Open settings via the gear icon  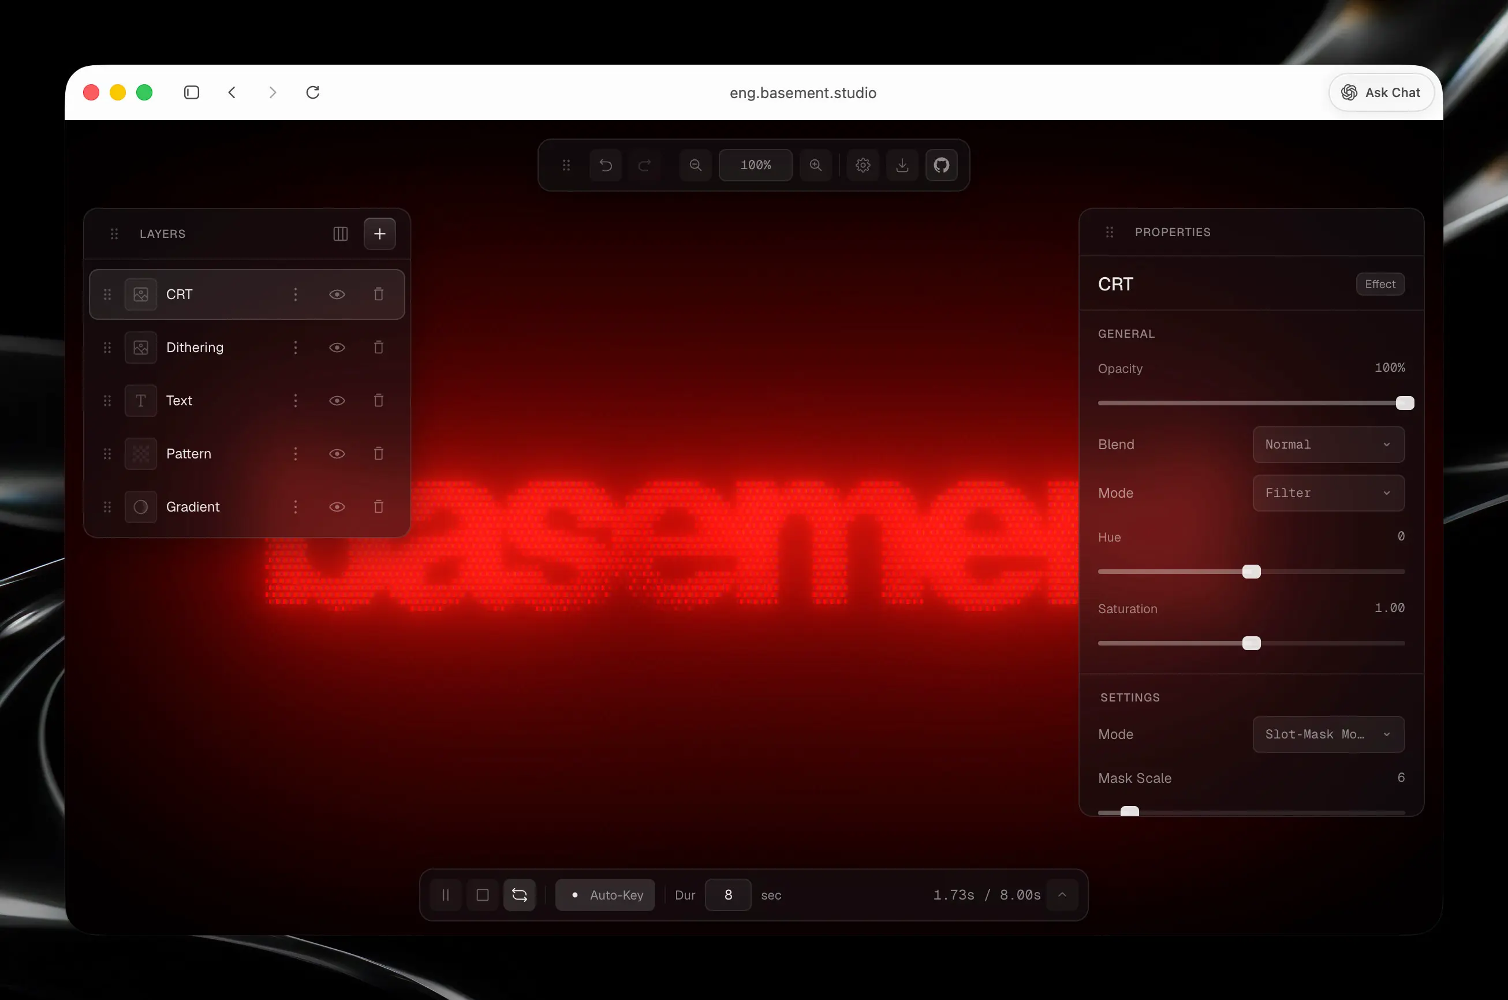pos(863,165)
